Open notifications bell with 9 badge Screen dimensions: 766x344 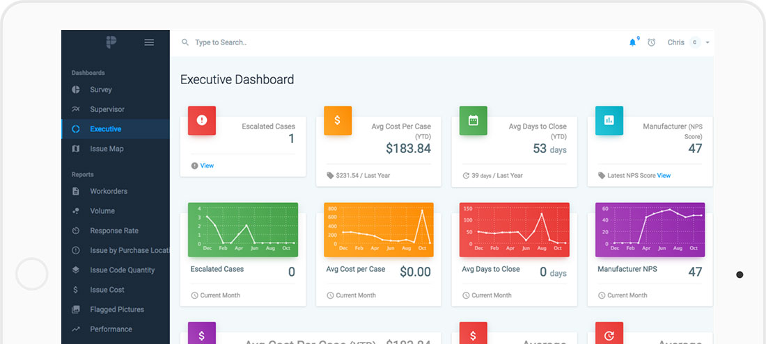pos(634,42)
